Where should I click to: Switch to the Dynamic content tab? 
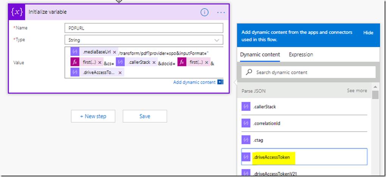pyautogui.click(x=260, y=54)
